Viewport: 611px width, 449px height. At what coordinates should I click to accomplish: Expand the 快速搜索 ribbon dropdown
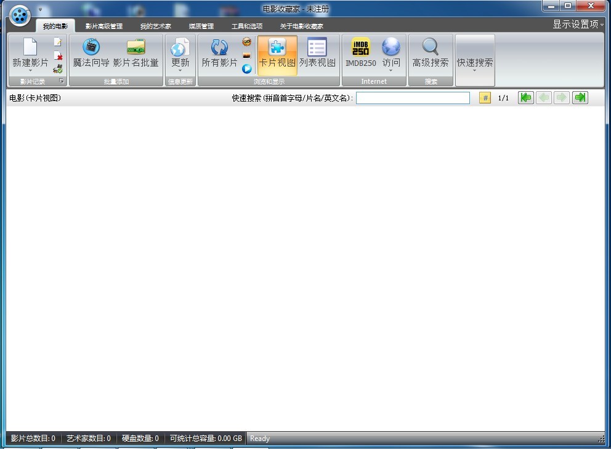tap(474, 71)
